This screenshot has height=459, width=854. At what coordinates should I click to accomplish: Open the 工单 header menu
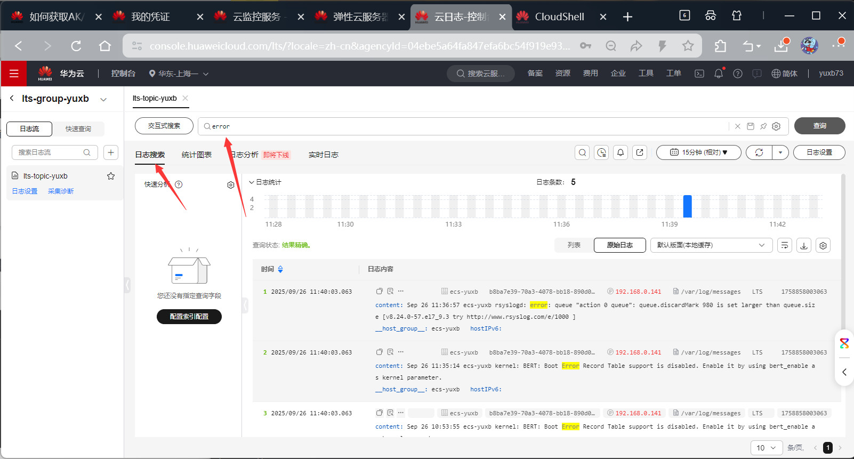point(674,74)
